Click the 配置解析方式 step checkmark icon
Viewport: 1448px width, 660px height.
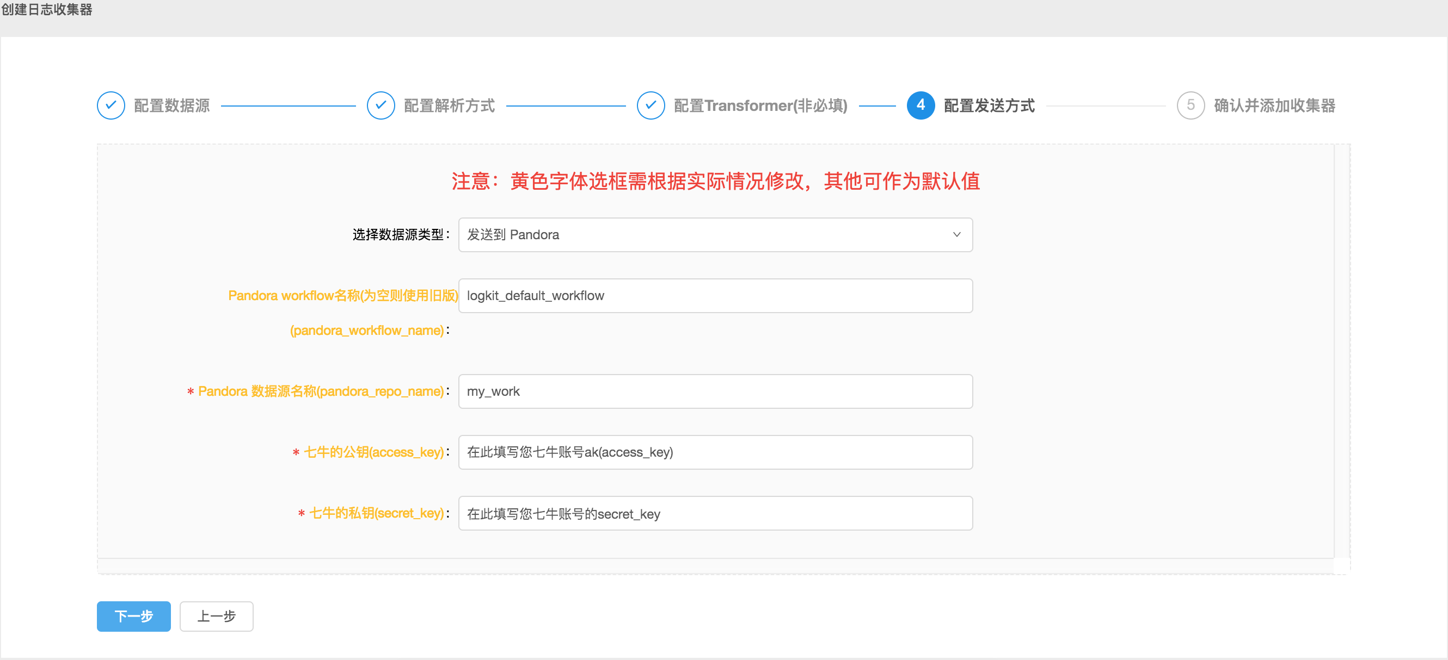tap(381, 105)
